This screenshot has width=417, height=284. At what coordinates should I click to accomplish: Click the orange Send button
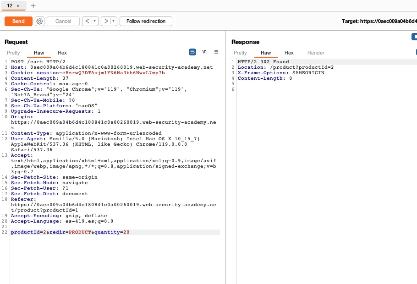point(18,21)
